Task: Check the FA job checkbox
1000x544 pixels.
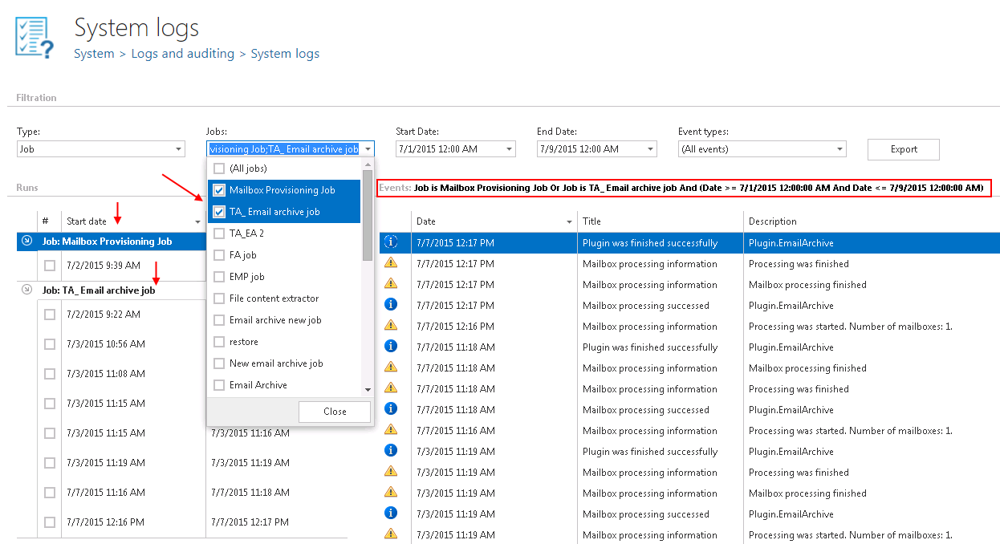Action: coord(219,255)
